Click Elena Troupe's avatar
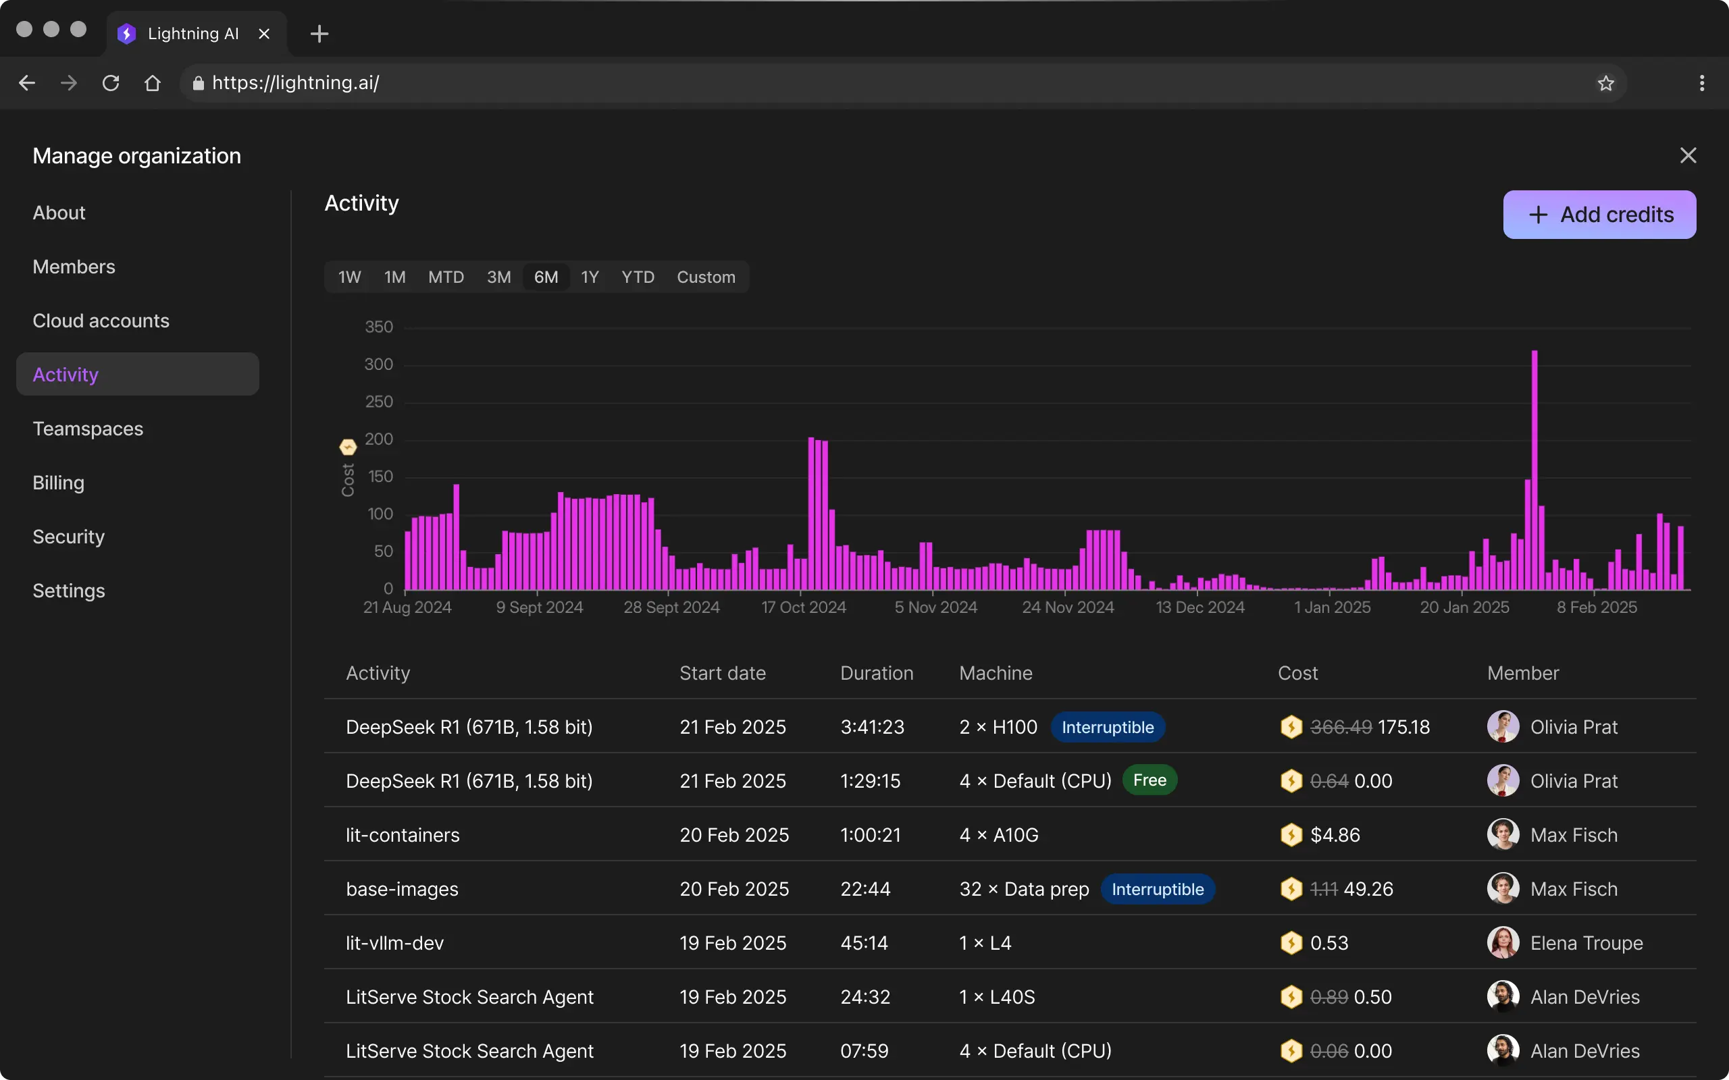This screenshot has width=1729, height=1080. point(1503,943)
